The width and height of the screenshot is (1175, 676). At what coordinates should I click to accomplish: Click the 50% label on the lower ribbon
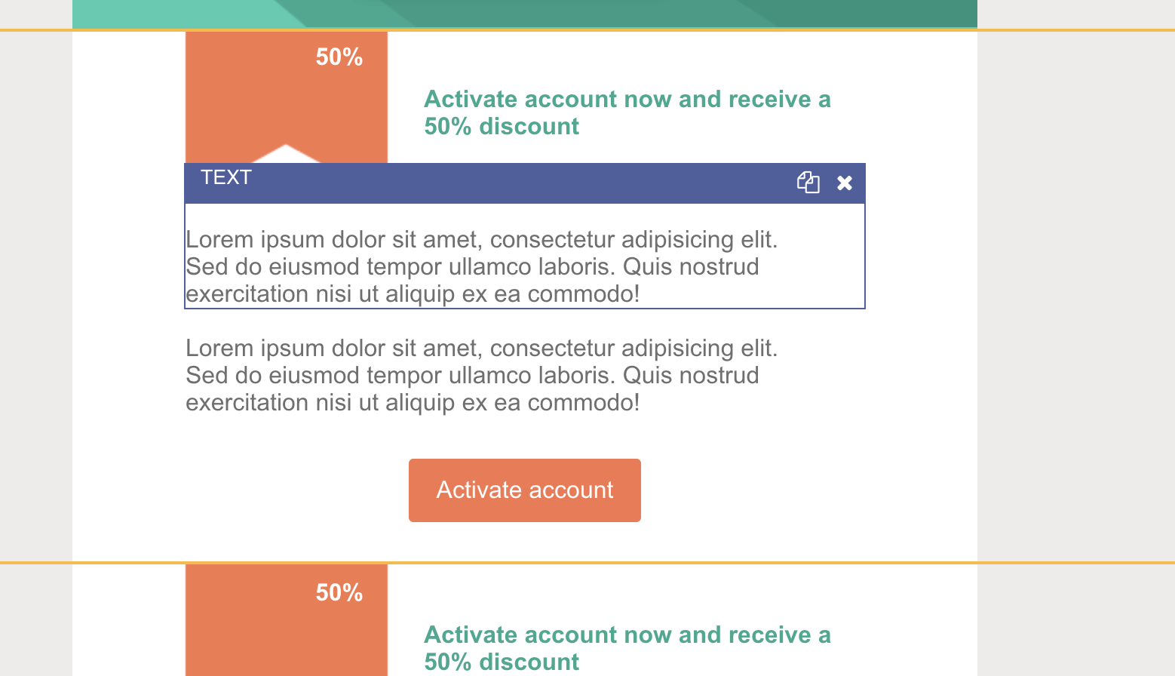pos(339,592)
